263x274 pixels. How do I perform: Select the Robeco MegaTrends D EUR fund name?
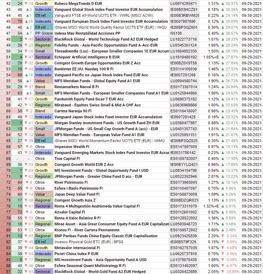78,3
